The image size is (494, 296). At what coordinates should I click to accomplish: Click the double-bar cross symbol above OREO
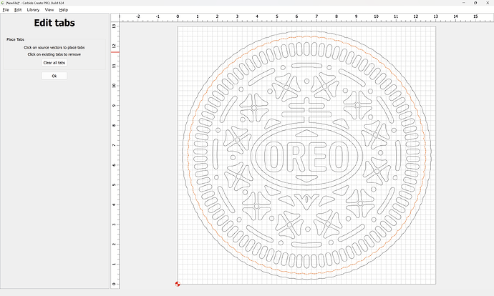tap(306, 109)
